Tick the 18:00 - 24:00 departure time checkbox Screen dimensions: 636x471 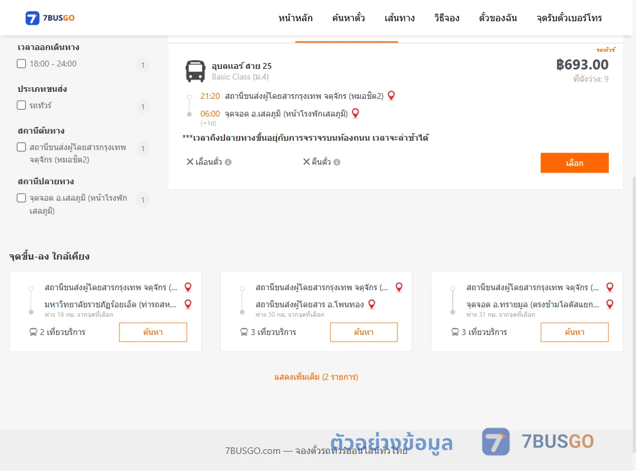coord(22,64)
